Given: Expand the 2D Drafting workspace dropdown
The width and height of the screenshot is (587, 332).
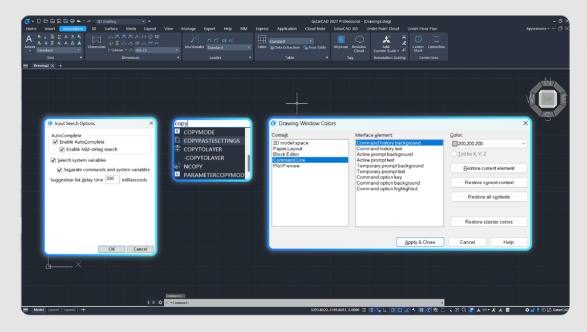Looking at the screenshot, I should click(x=120, y=21).
